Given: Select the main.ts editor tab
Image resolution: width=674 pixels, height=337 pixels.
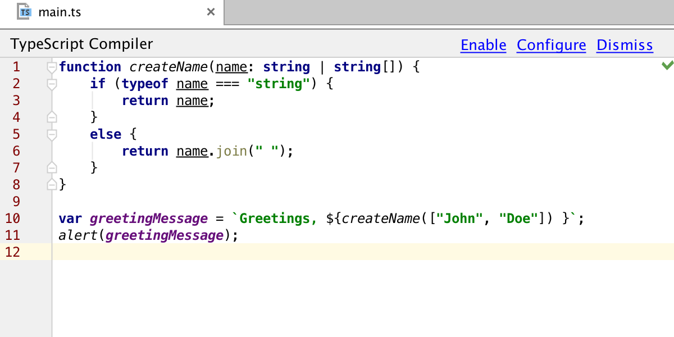Looking at the screenshot, I should click(x=112, y=12).
